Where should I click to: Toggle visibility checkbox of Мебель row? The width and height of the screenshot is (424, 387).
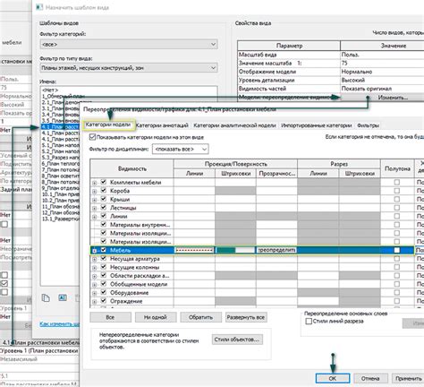[104, 250]
